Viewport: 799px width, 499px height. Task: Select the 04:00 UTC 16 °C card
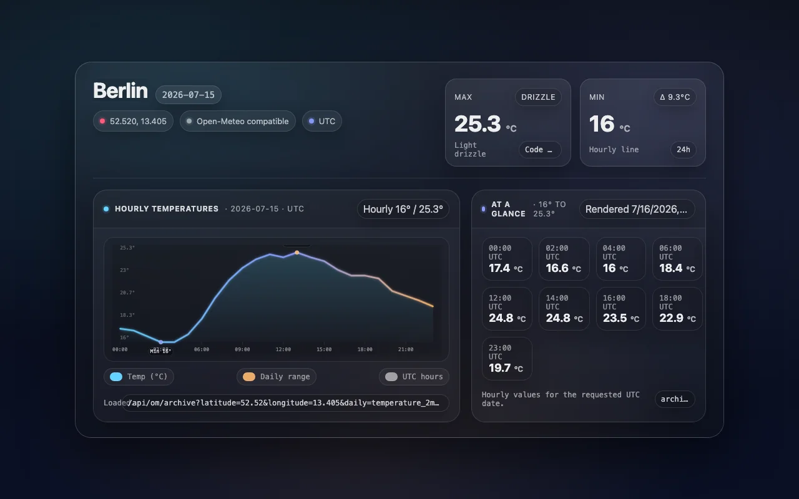620,259
